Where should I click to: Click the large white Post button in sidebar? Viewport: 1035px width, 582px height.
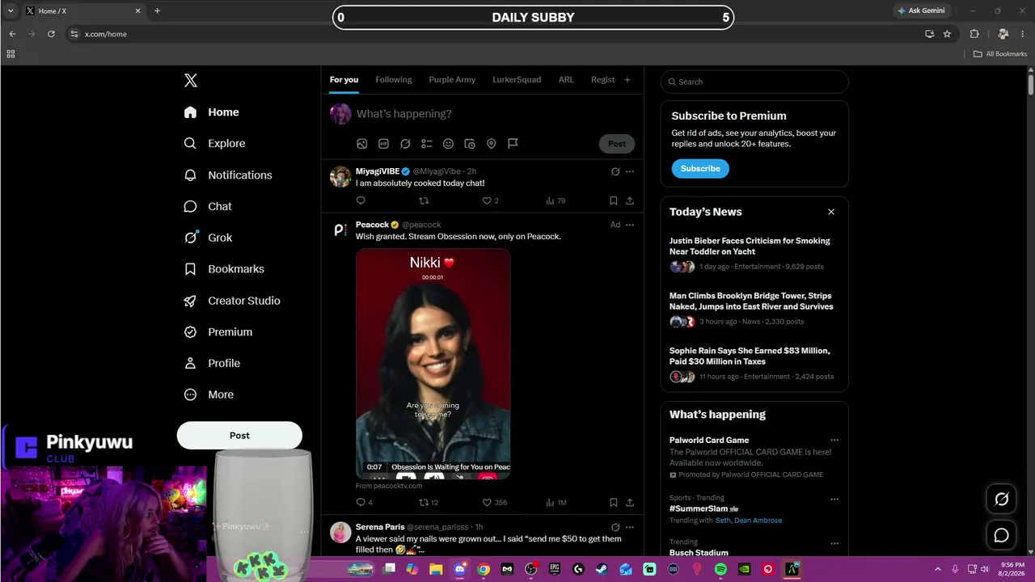239,436
